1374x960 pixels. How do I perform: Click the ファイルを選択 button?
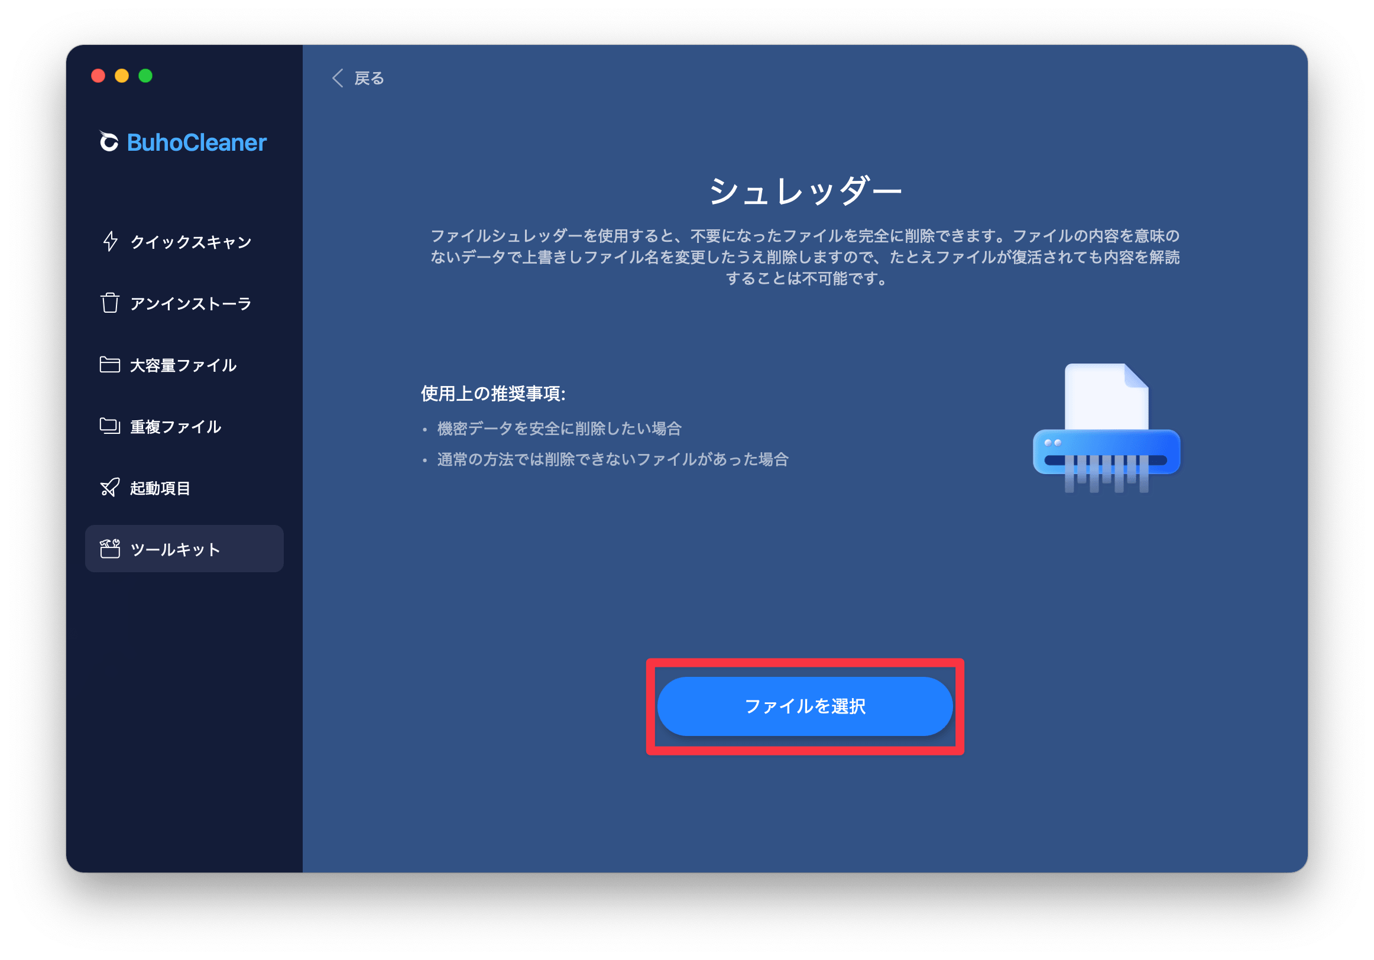805,706
